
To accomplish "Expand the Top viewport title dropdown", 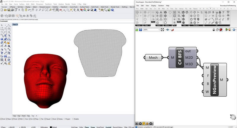I will 17,24.
